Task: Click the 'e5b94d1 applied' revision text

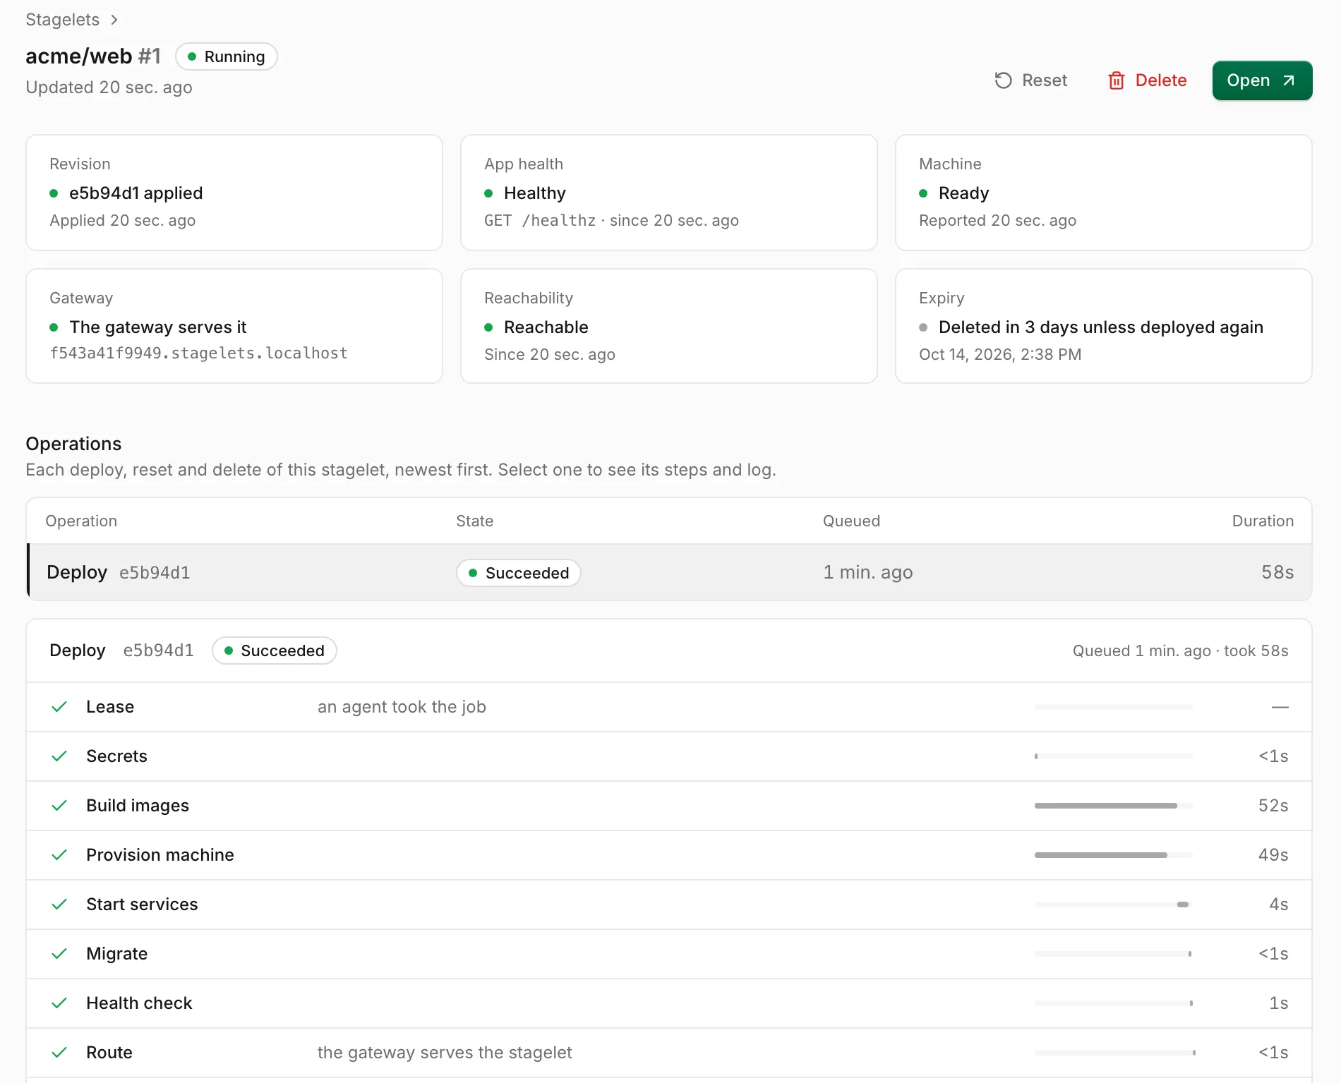Action: [x=136, y=193]
